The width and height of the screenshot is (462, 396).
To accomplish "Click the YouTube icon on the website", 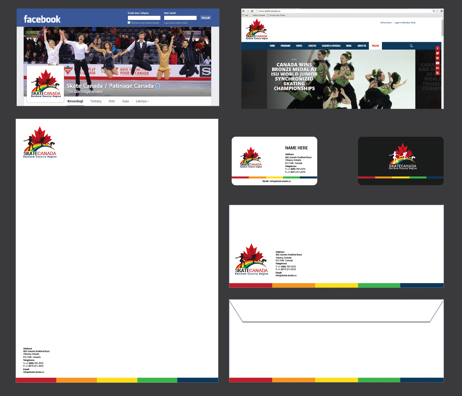I will pyautogui.click(x=438, y=63).
